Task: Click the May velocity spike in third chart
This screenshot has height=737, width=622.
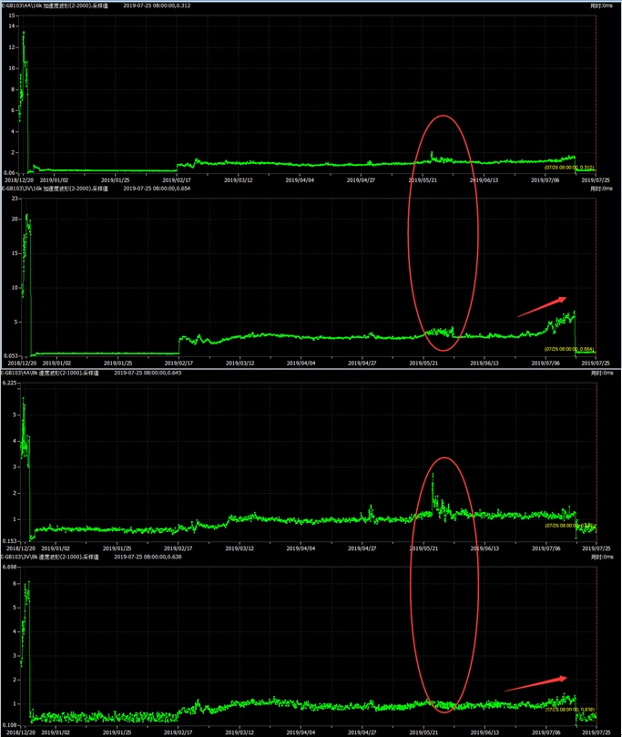Action: pyautogui.click(x=433, y=476)
